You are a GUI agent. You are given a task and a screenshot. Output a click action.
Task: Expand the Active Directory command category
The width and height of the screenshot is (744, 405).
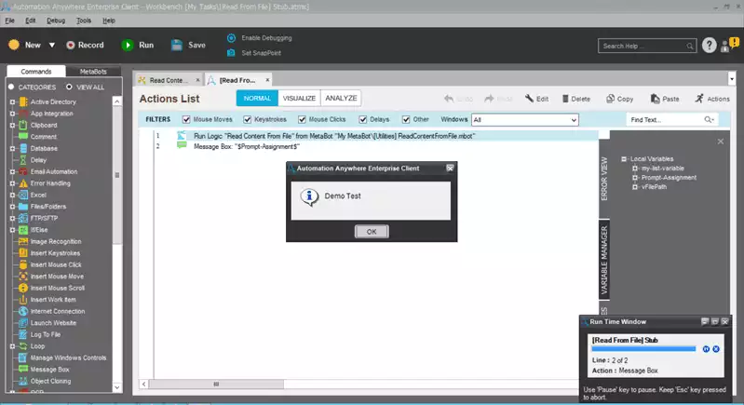pyautogui.click(x=12, y=101)
